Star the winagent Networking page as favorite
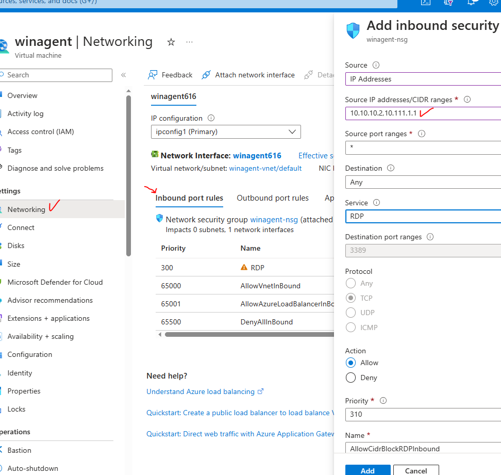The width and height of the screenshot is (501, 475). coord(171,42)
